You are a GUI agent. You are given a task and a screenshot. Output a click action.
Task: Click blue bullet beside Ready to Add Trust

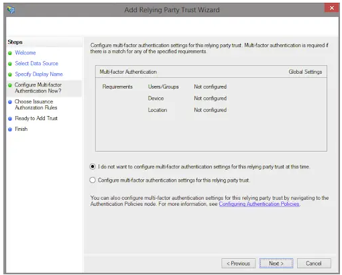tap(10, 119)
